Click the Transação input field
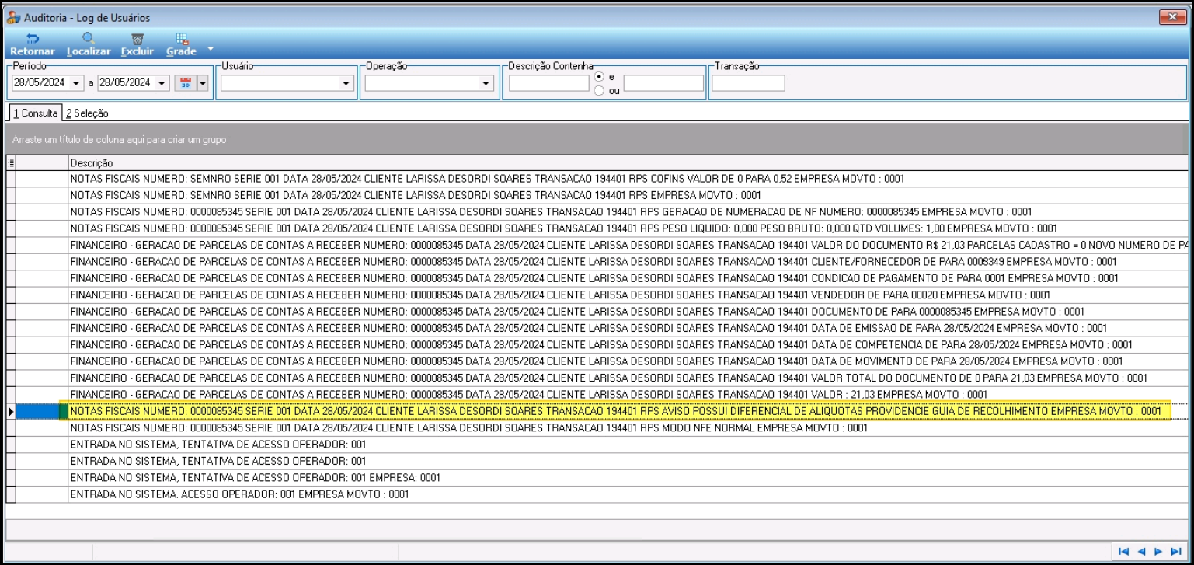 click(x=748, y=83)
